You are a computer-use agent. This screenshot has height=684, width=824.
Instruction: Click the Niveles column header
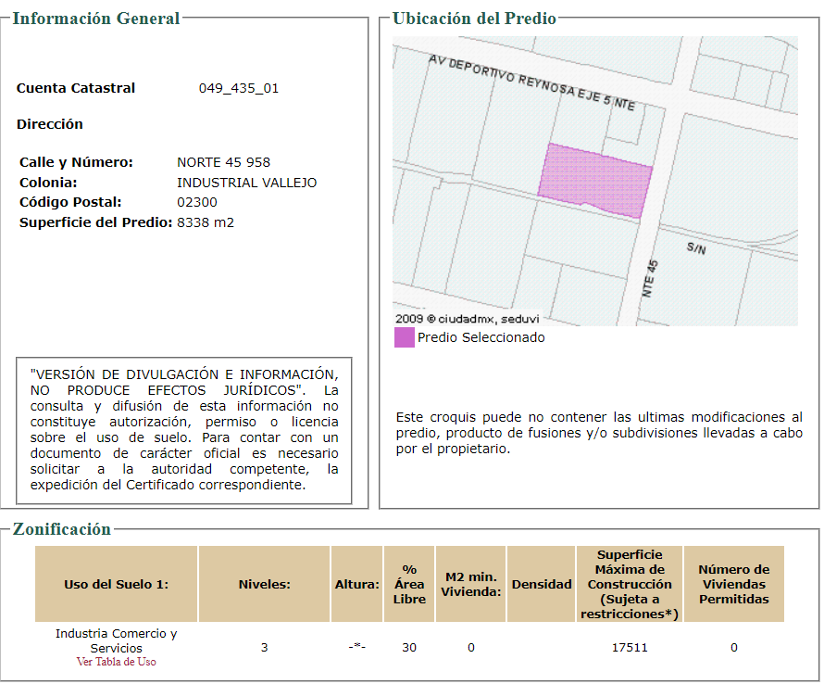point(265,584)
